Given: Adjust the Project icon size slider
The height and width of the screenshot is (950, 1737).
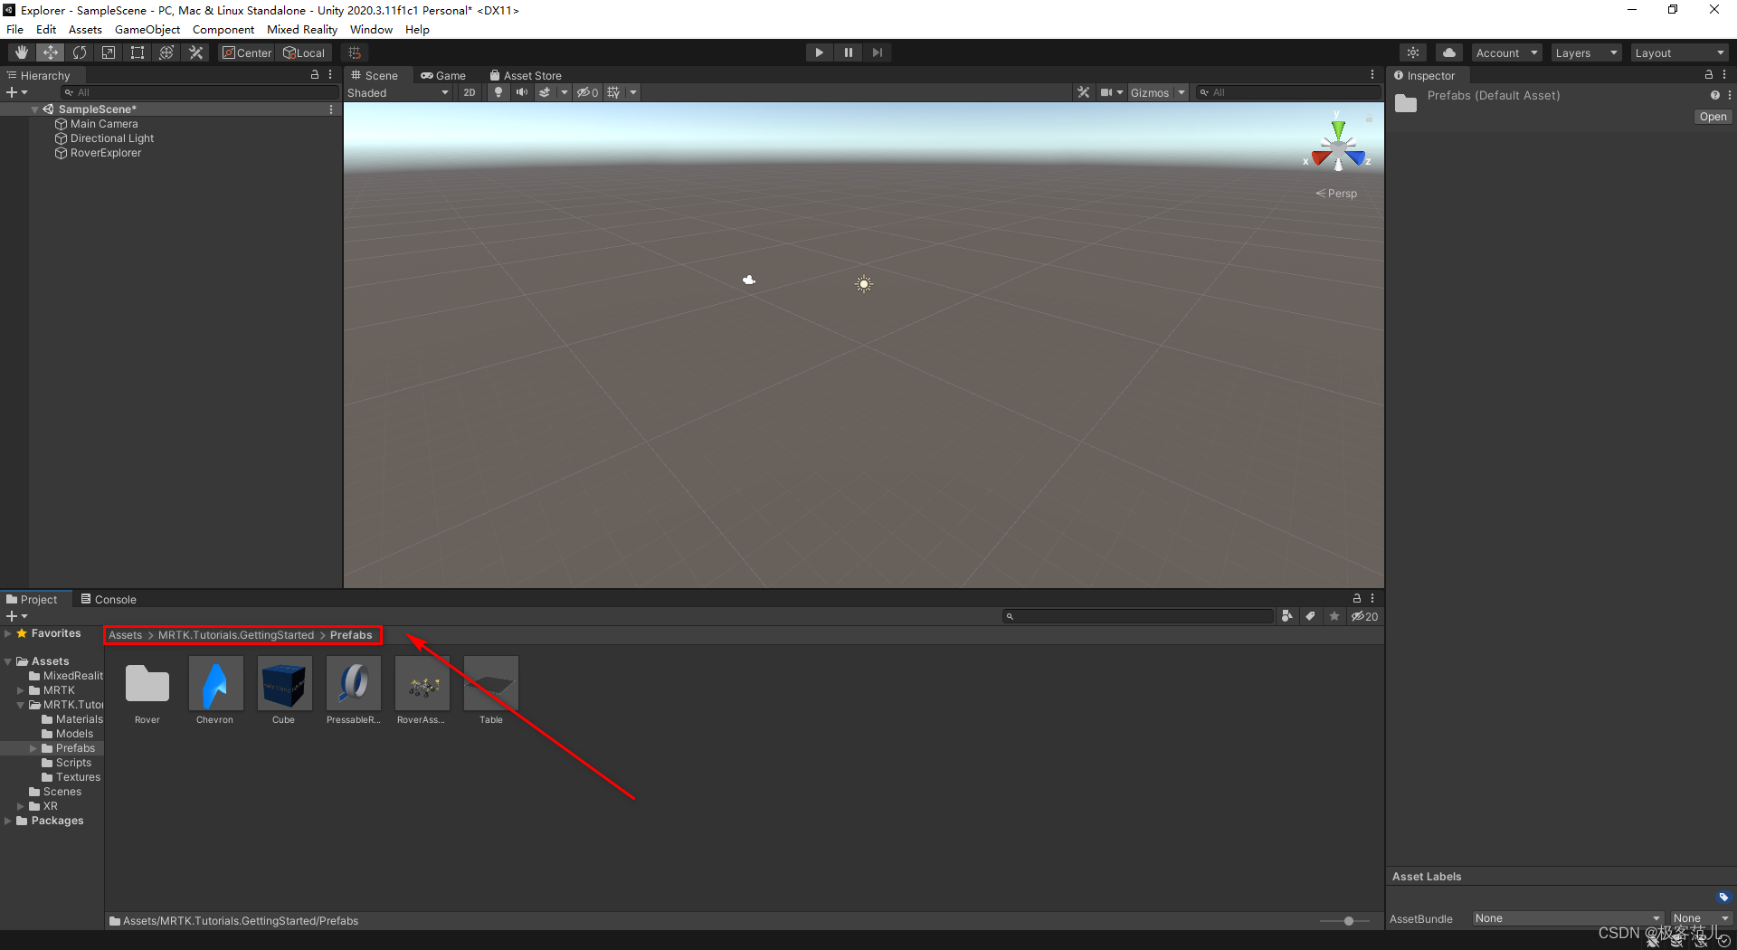Looking at the screenshot, I should point(1348,921).
